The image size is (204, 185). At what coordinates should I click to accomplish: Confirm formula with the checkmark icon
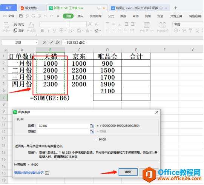click(x=51, y=42)
